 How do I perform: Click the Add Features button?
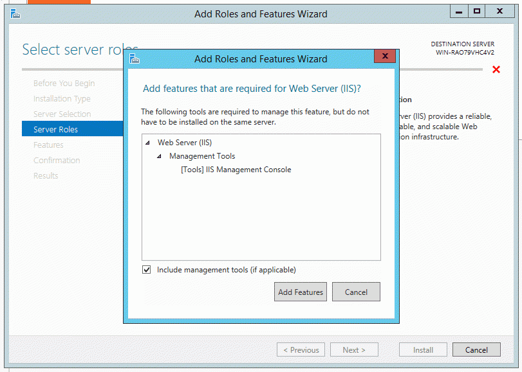(301, 292)
